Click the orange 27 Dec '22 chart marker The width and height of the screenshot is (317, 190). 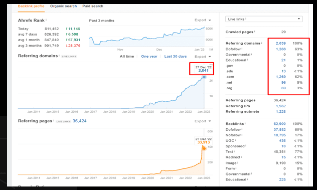pyautogui.click(x=204, y=148)
